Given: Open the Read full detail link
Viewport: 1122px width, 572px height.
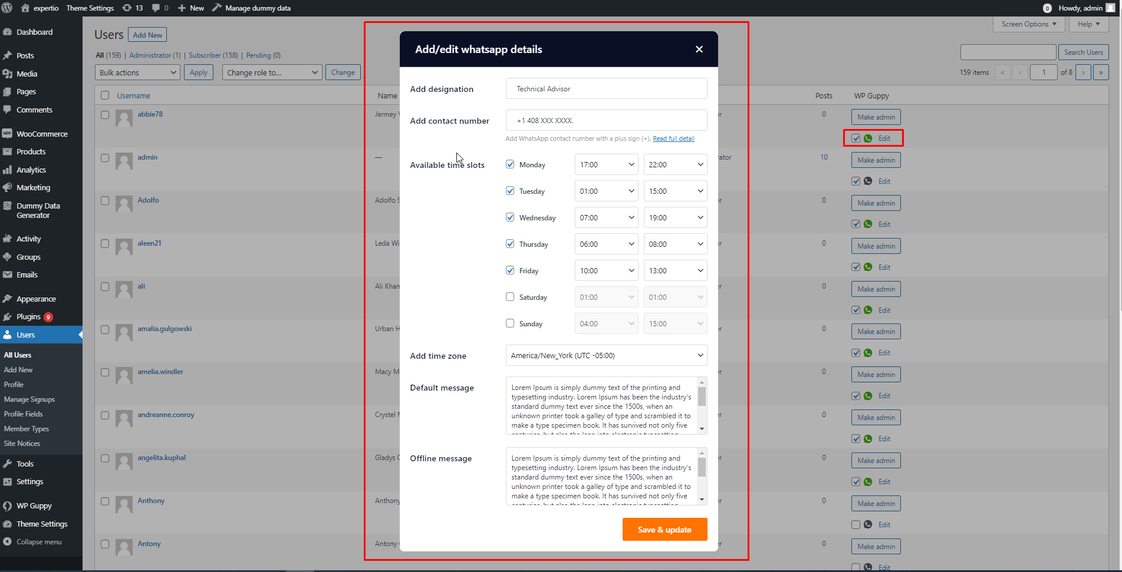Looking at the screenshot, I should click(673, 139).
